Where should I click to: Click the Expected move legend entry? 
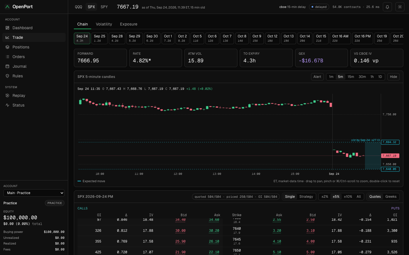91,181
